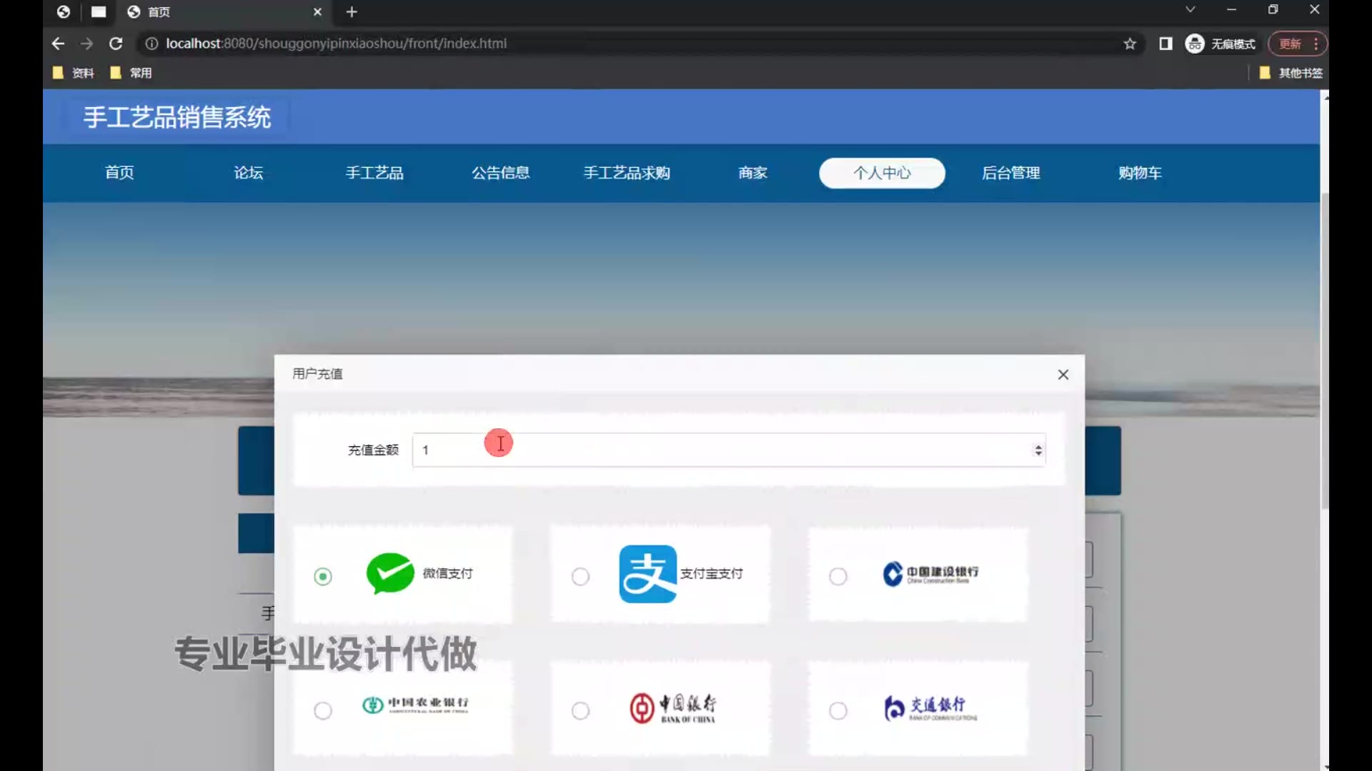Image resolution: width=1372 pixels, height=771 pixels.
Task: Reload the current page
Action: pyautogui.click(x=116, y=44)
